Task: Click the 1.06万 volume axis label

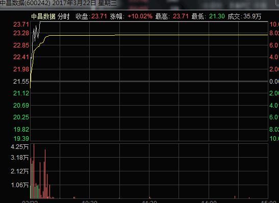Action: coord(19,185)
